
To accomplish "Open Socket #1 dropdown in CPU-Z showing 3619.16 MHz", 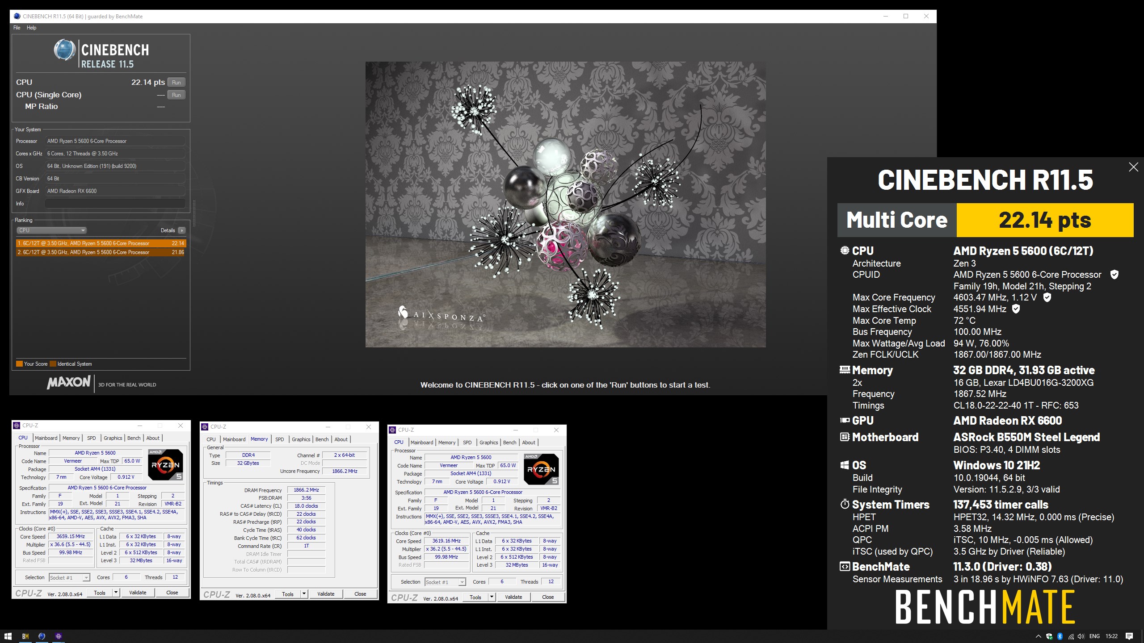I will point(445,582).
